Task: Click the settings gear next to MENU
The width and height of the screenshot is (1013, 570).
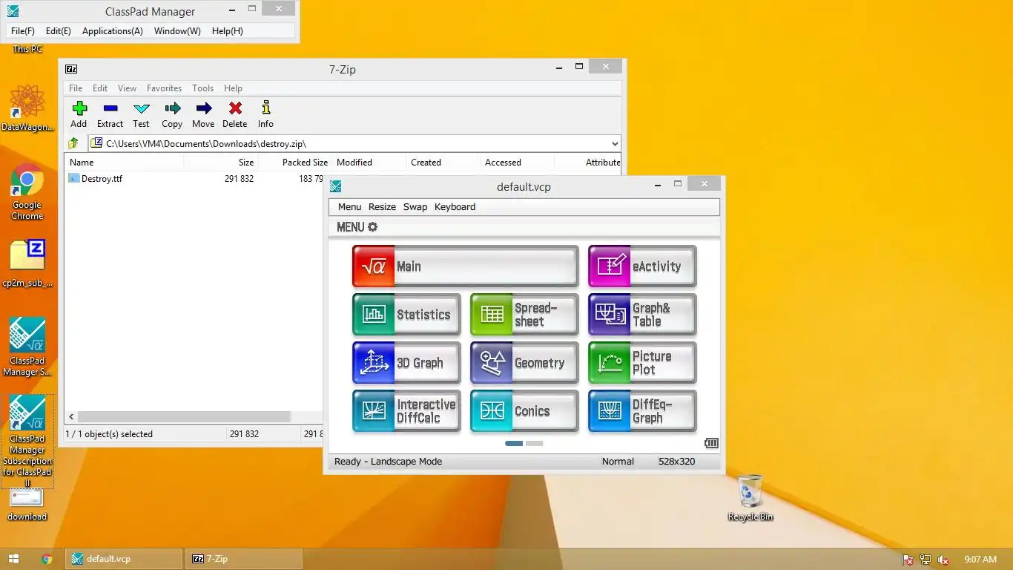Action: (x=372, y=227)
